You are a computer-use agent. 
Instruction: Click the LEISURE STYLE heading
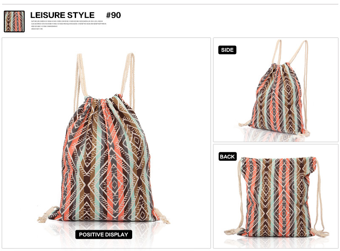(x=62, y=15)
